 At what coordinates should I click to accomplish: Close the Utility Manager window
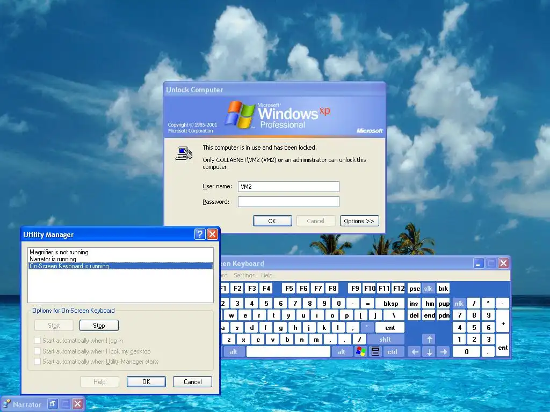(212, 234)
